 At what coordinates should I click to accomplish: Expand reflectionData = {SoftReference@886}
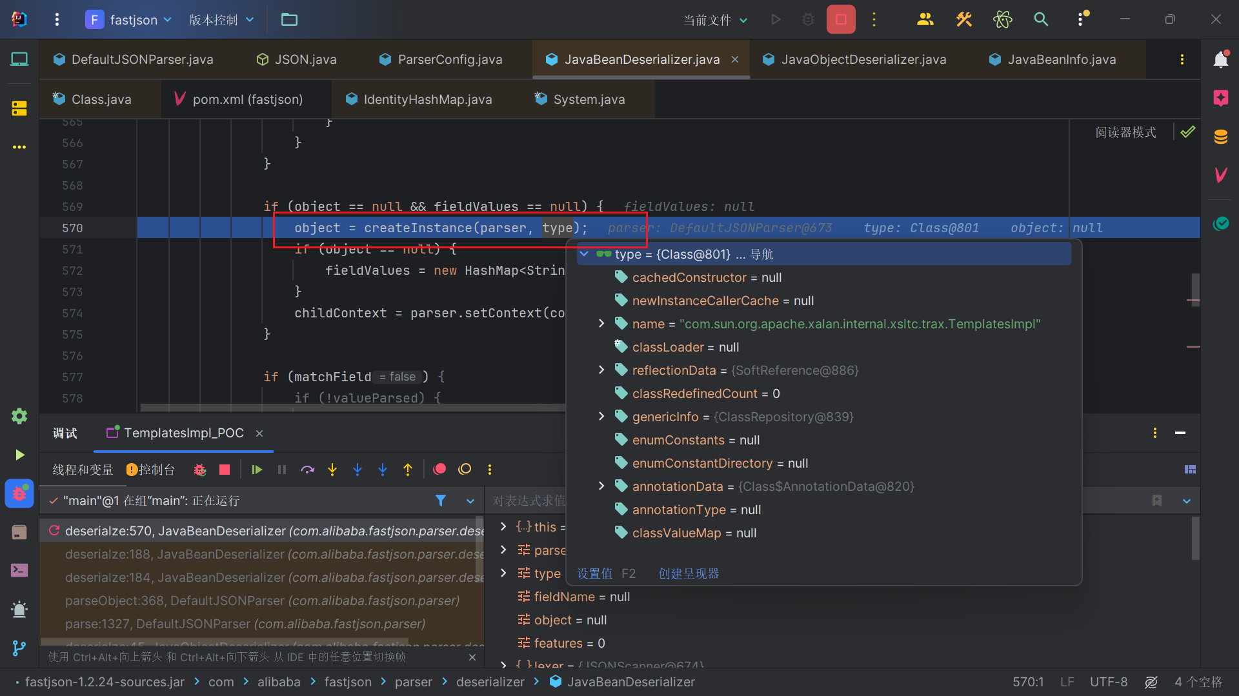click(x=601, y=370)
